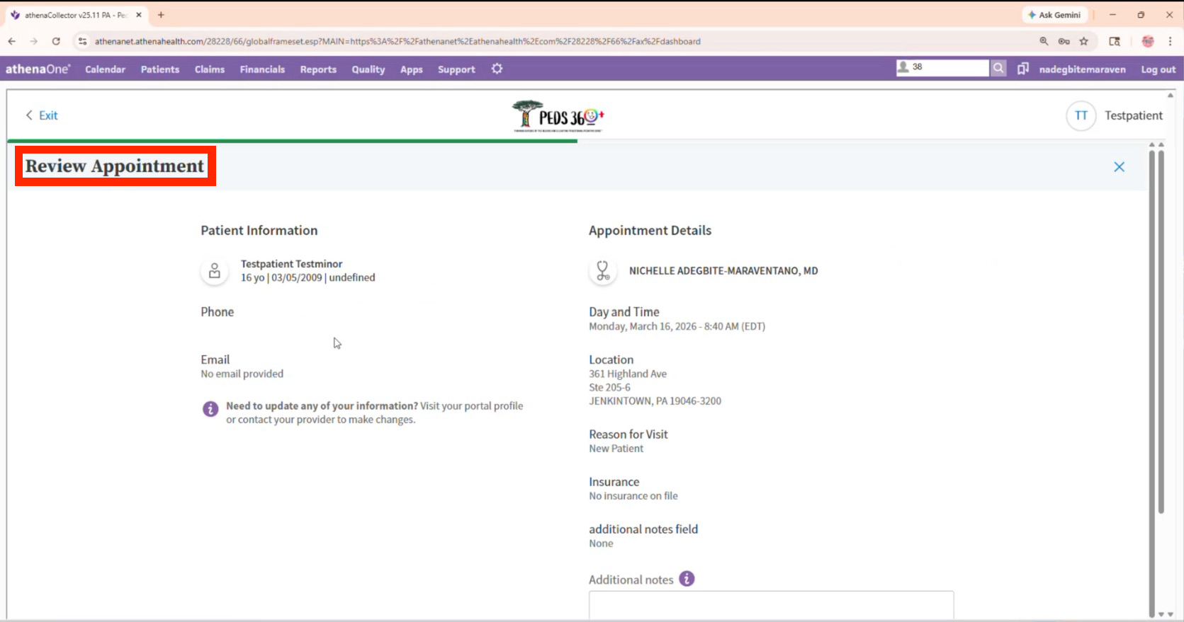
Task: Open the Calendar menu
Action: [105, 69]
